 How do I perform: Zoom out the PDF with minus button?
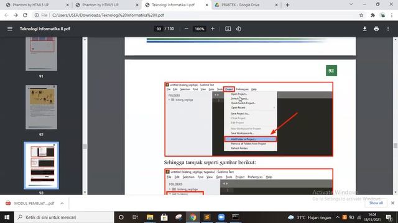tap(187, 29)
